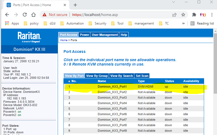Screen dimensions: 217x135
Task: Click the 'up' status of Port1
Action: (x=166, y=87)
